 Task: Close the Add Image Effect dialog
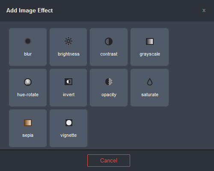[x=204, y=10]
